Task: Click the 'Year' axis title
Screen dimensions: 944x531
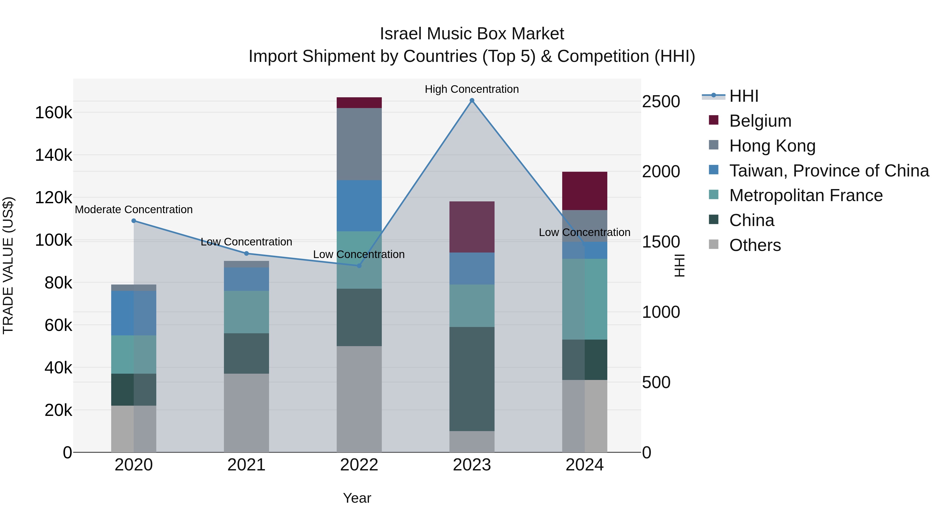Action: [x=357, y=498]
